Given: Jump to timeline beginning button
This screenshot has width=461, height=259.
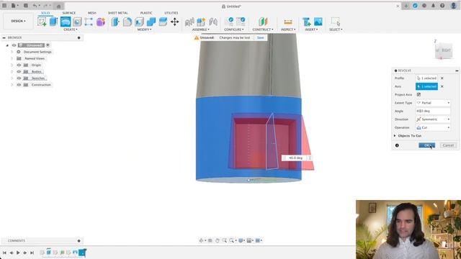Looking at the screenshot, I should coord(4,253).
